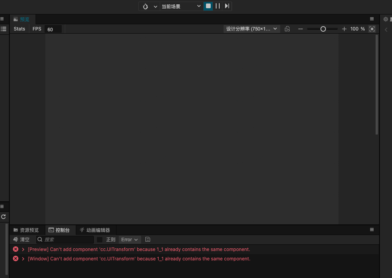
Task: Open the preview panel hamburger menu
Action: (372, 19)
